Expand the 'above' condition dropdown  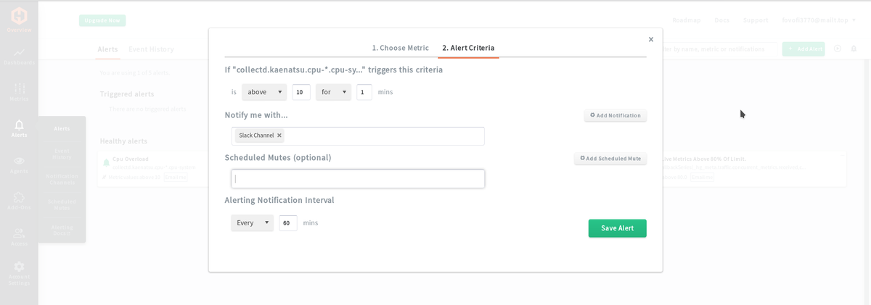click(264, 92)
